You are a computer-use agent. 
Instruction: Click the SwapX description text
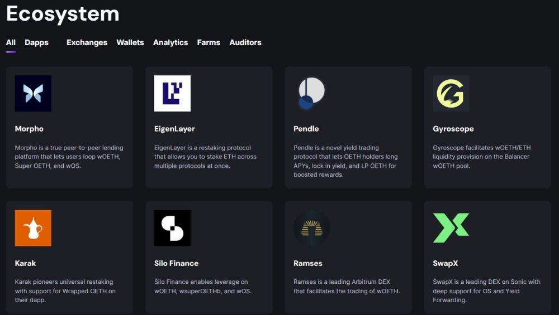point(486,290)
